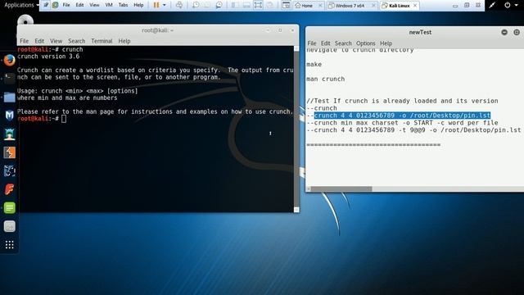The image size is (524, 295).
Task: Open the VMware VM menu
Action: point(109,5)
